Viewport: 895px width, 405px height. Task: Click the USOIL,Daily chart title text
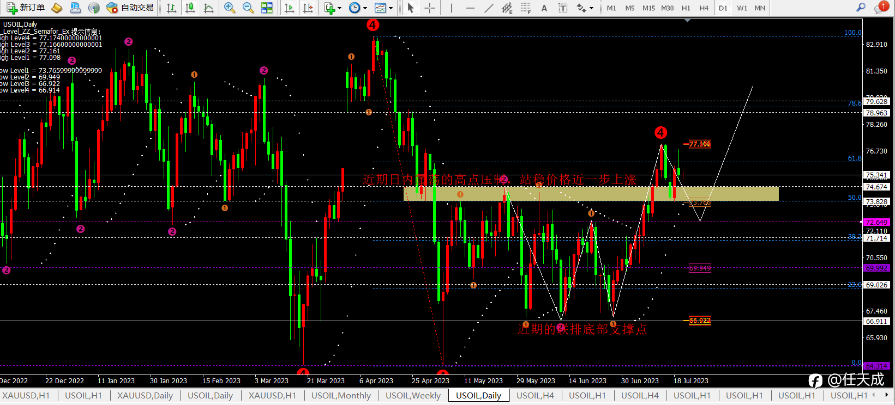point(20,24)
